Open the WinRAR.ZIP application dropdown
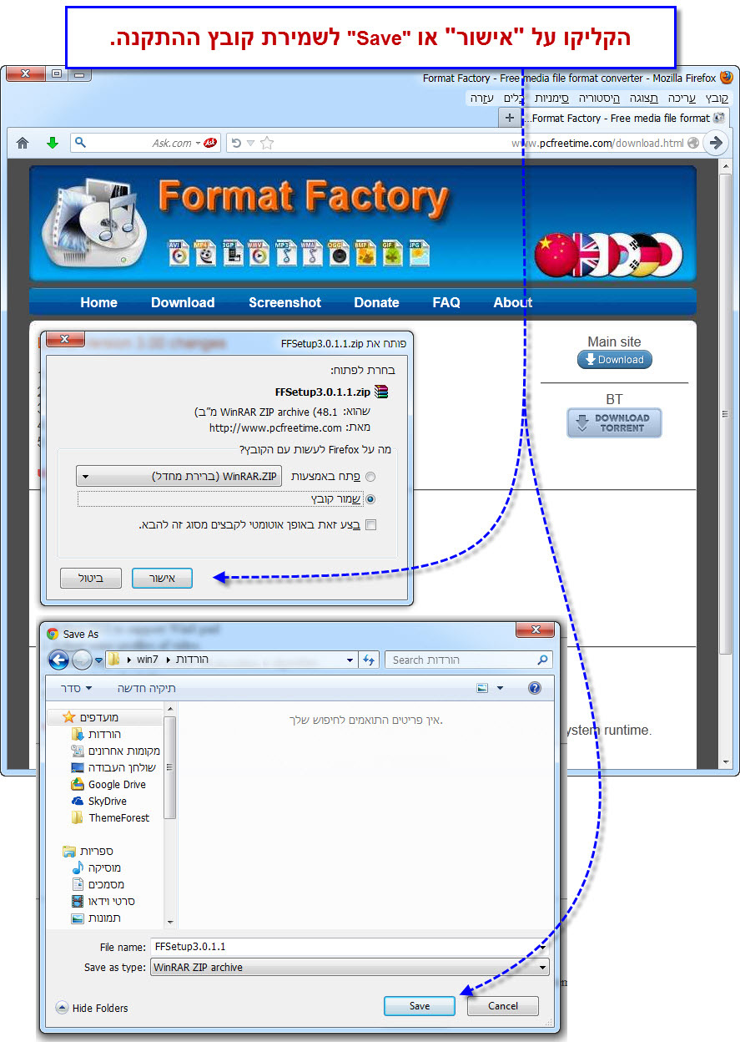 [x=179, y=476]
